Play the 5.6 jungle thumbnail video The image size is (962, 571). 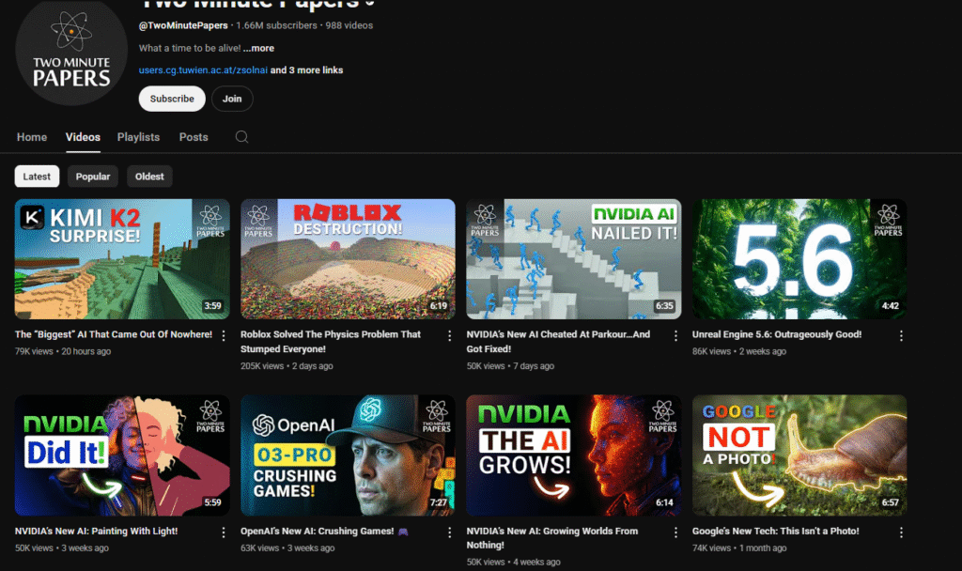[x=799, y=259]
